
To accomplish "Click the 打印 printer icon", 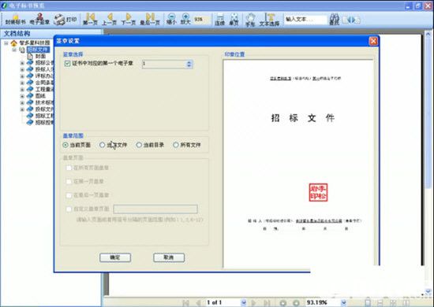I will [65, 20].
